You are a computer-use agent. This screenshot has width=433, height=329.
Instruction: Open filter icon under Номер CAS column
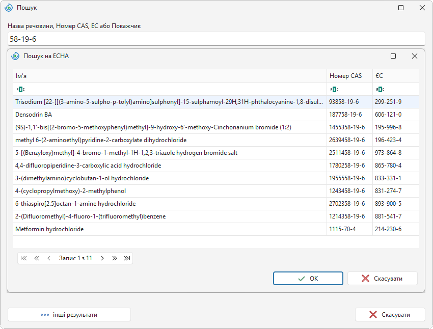[x=334, y=89]
